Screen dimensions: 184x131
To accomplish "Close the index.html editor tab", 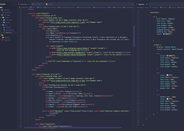I will [x=29, y=4].
